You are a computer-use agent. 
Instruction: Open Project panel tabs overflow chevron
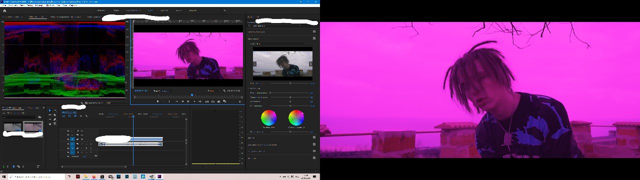click(x=43, y=108)
